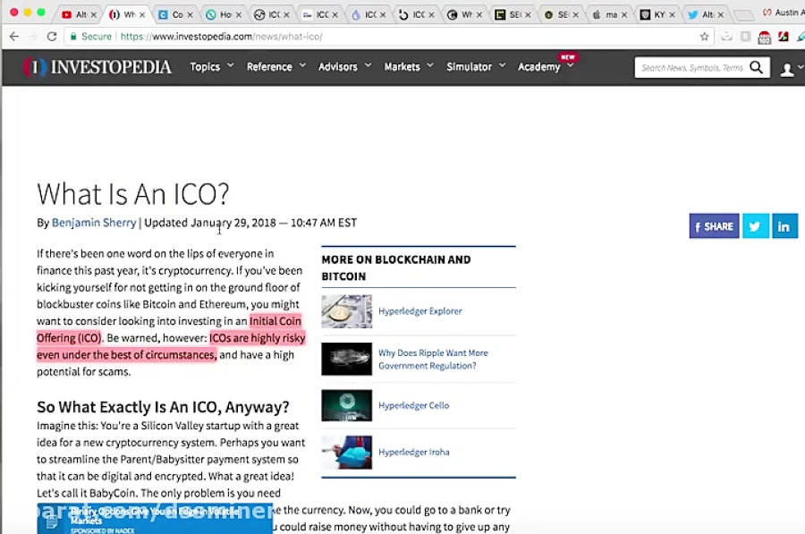Expand the Reference menu
805x534 pixels.
(x=276, y=67)
